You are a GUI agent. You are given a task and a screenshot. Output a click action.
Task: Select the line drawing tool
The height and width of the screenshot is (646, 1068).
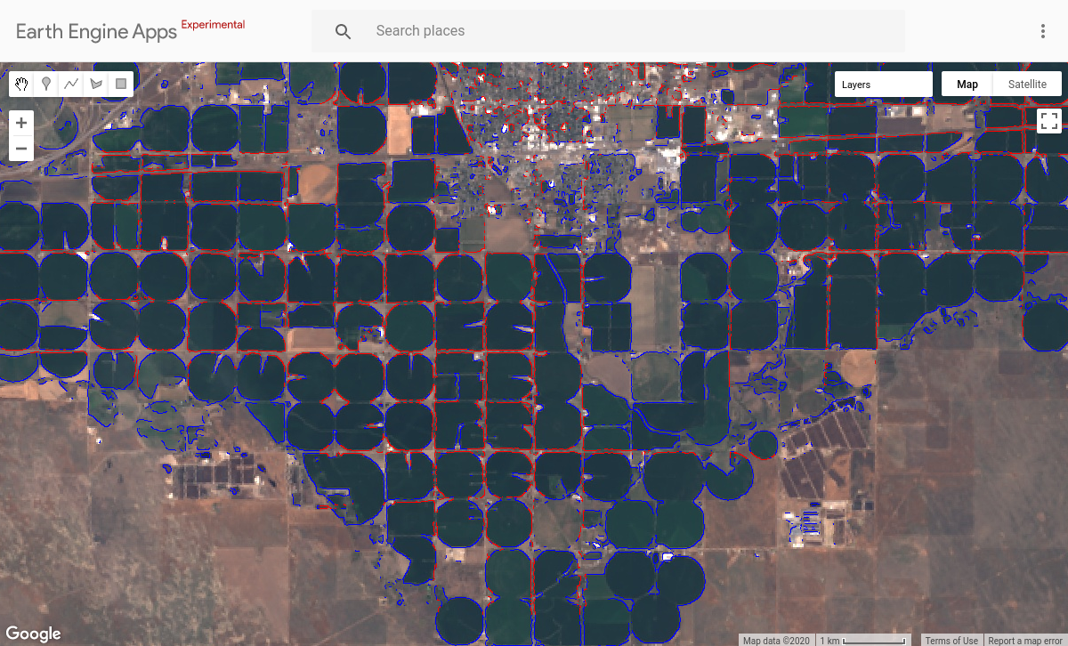point(70,83)
